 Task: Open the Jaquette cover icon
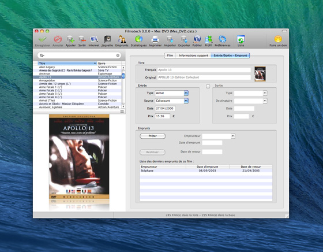coord(107,39)
